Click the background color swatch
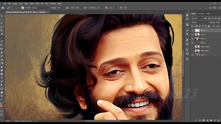221x124 pixels. 2,107
